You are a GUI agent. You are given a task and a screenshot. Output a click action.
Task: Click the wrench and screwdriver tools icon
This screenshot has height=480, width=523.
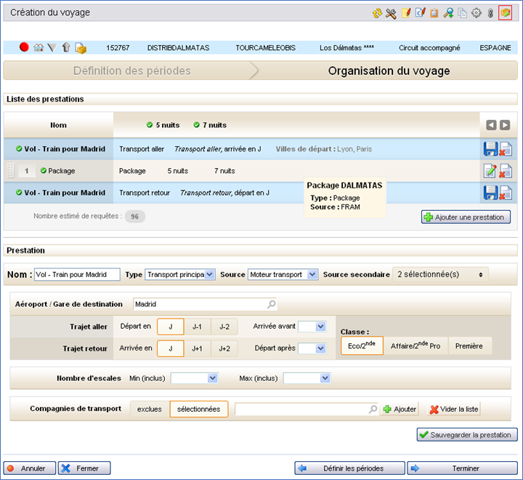tap(391, 13)
